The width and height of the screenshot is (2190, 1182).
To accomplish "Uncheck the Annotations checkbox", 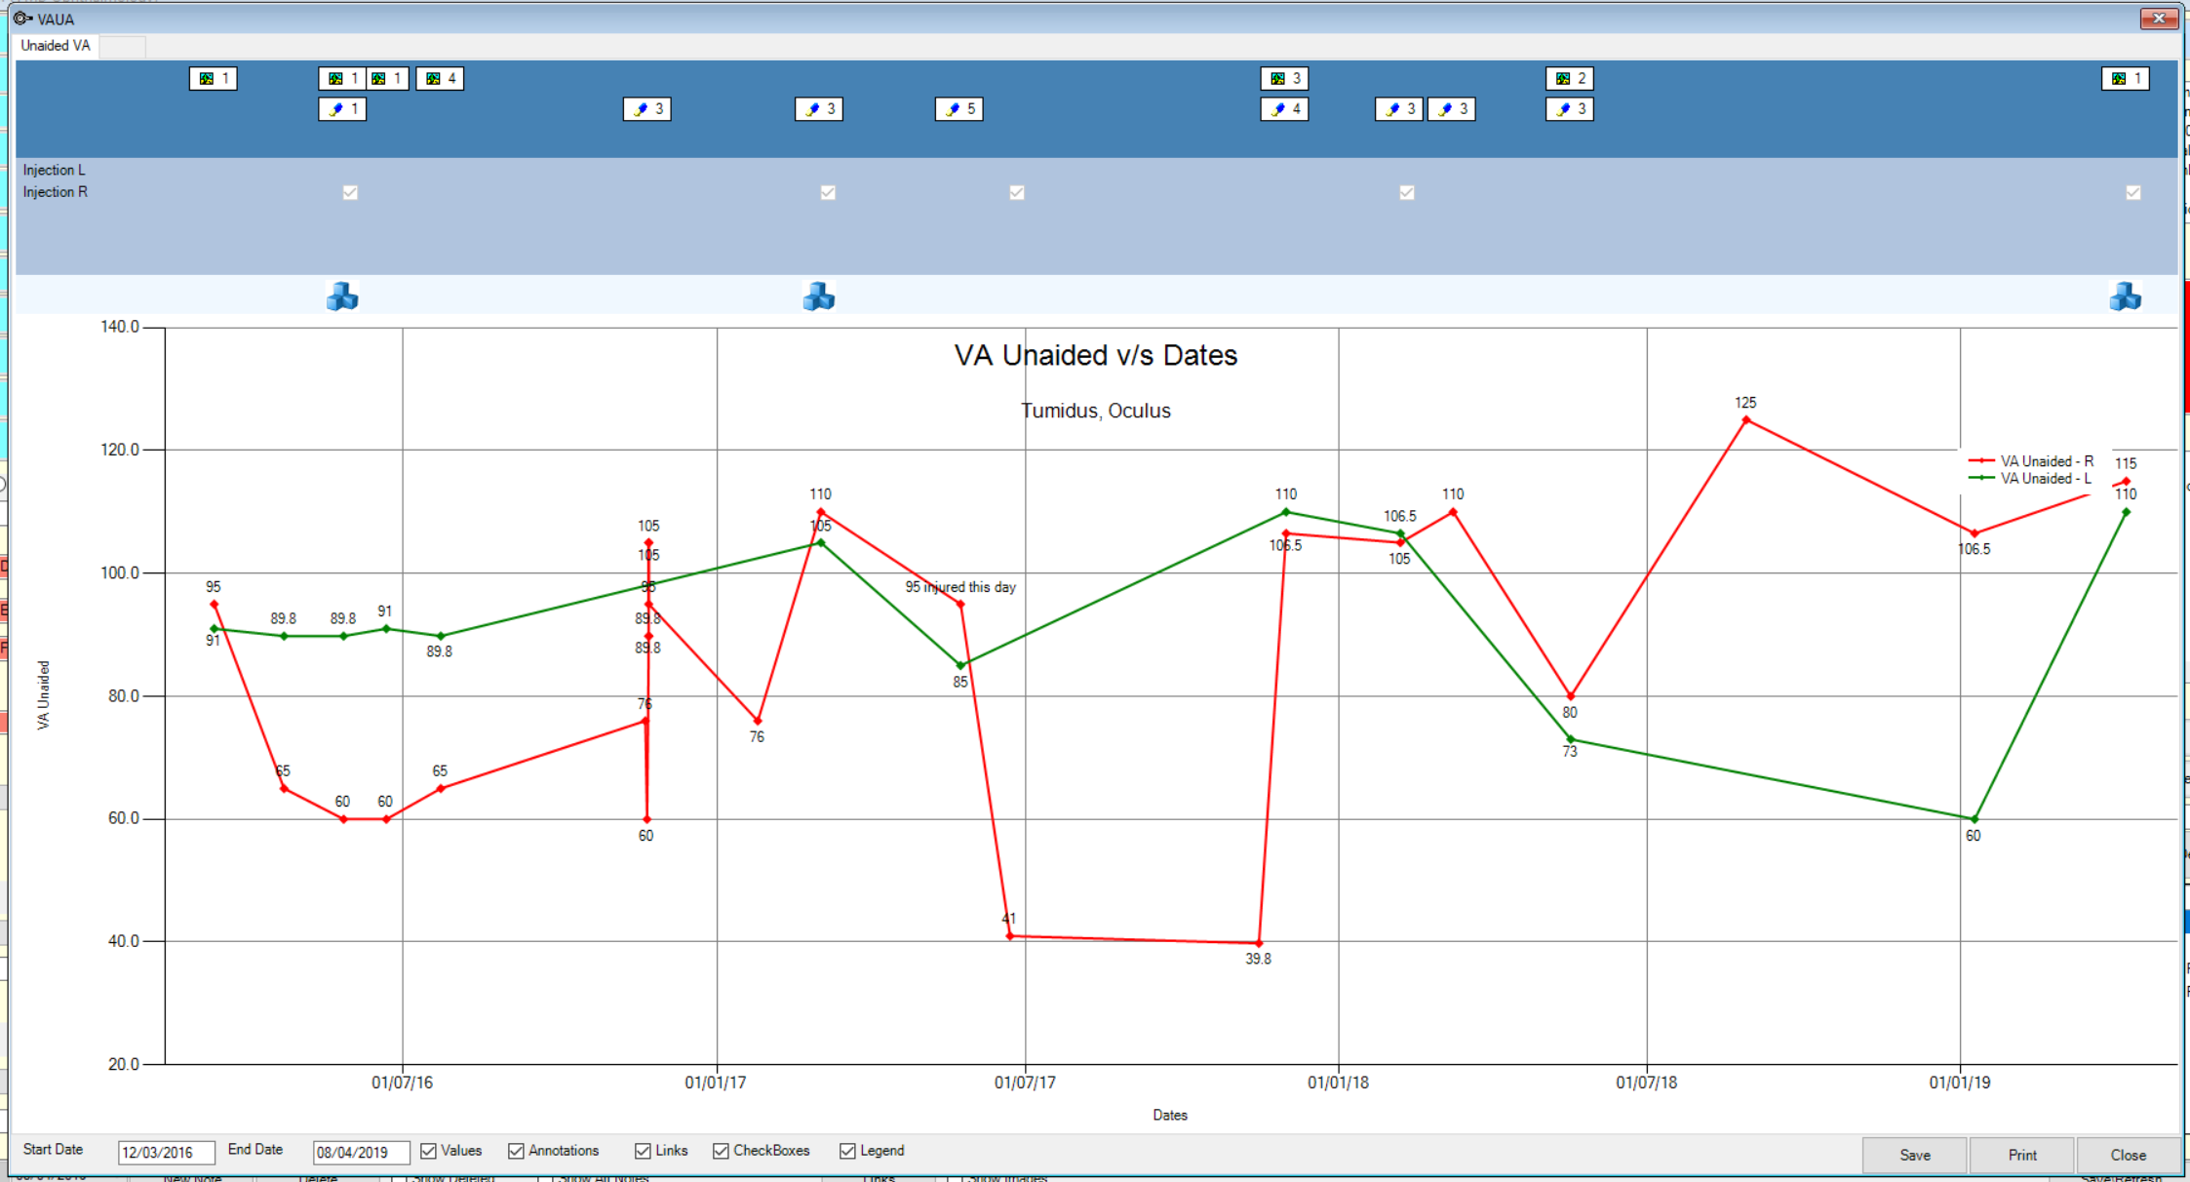I will pyautogui.click(x=515, y=1151).
